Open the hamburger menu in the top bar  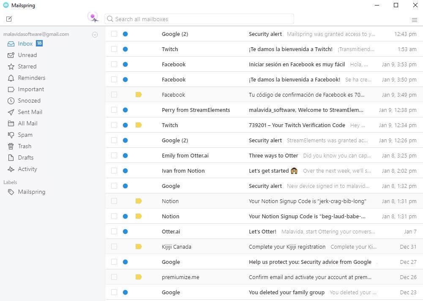pos(415,20)
